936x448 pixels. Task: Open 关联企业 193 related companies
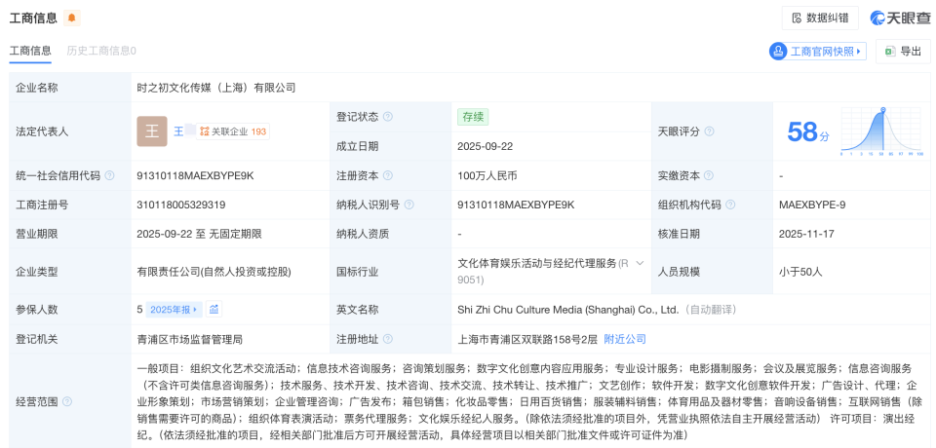tap(233, 131)
